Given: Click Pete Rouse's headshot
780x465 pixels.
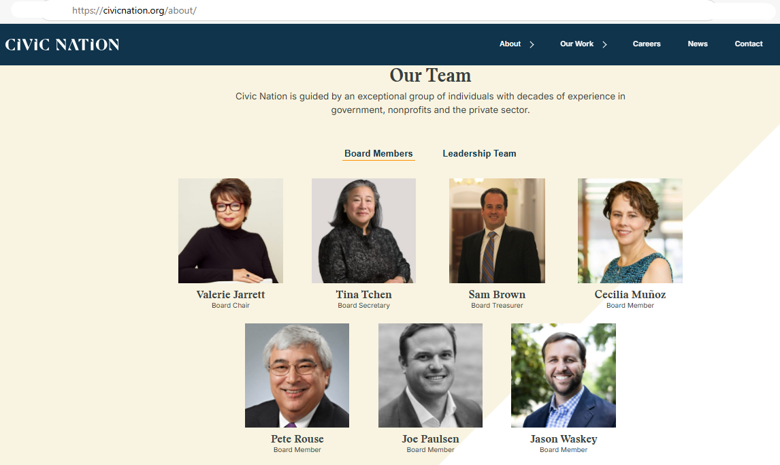Looking at the screenshot, I should pos(297,376).
